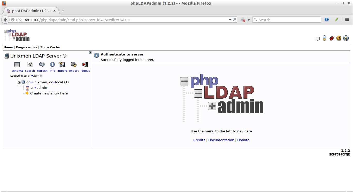Click the logout text link
This screenshot has width=353, height=192.
[x=85, y=71]
